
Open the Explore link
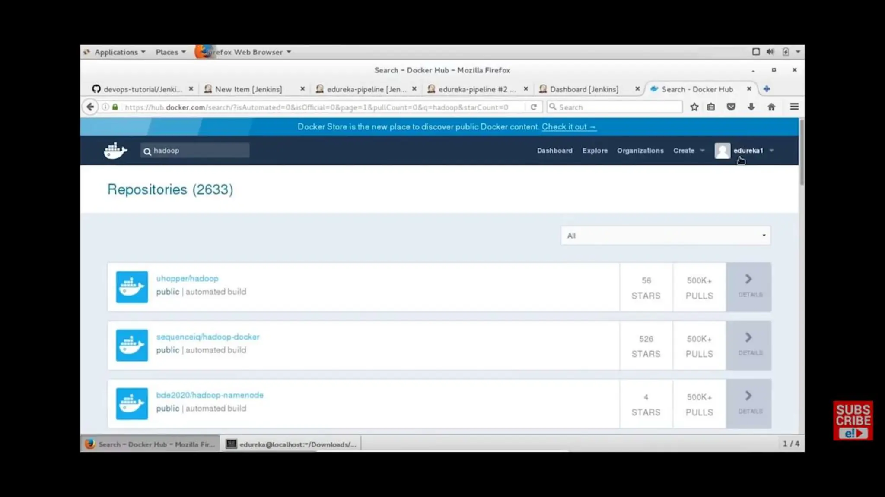[595, 151]
